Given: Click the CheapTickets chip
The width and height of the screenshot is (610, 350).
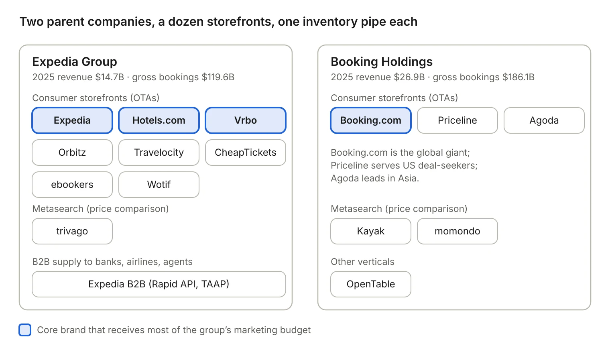Looking at the screenshot, I should click(x=246, y=153).
